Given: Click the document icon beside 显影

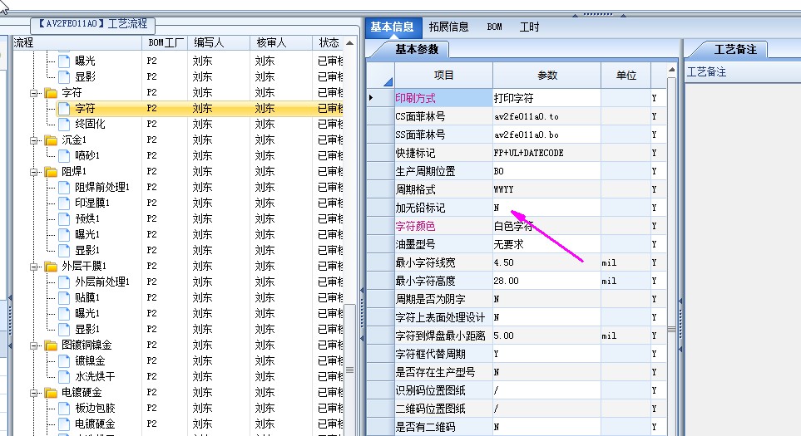Looking at the screenshot, I should [64, 77].
